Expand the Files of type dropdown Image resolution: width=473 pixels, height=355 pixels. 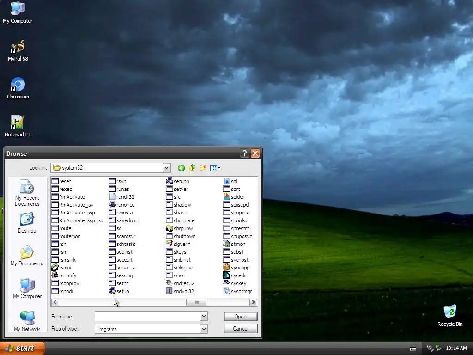(204, 329)
